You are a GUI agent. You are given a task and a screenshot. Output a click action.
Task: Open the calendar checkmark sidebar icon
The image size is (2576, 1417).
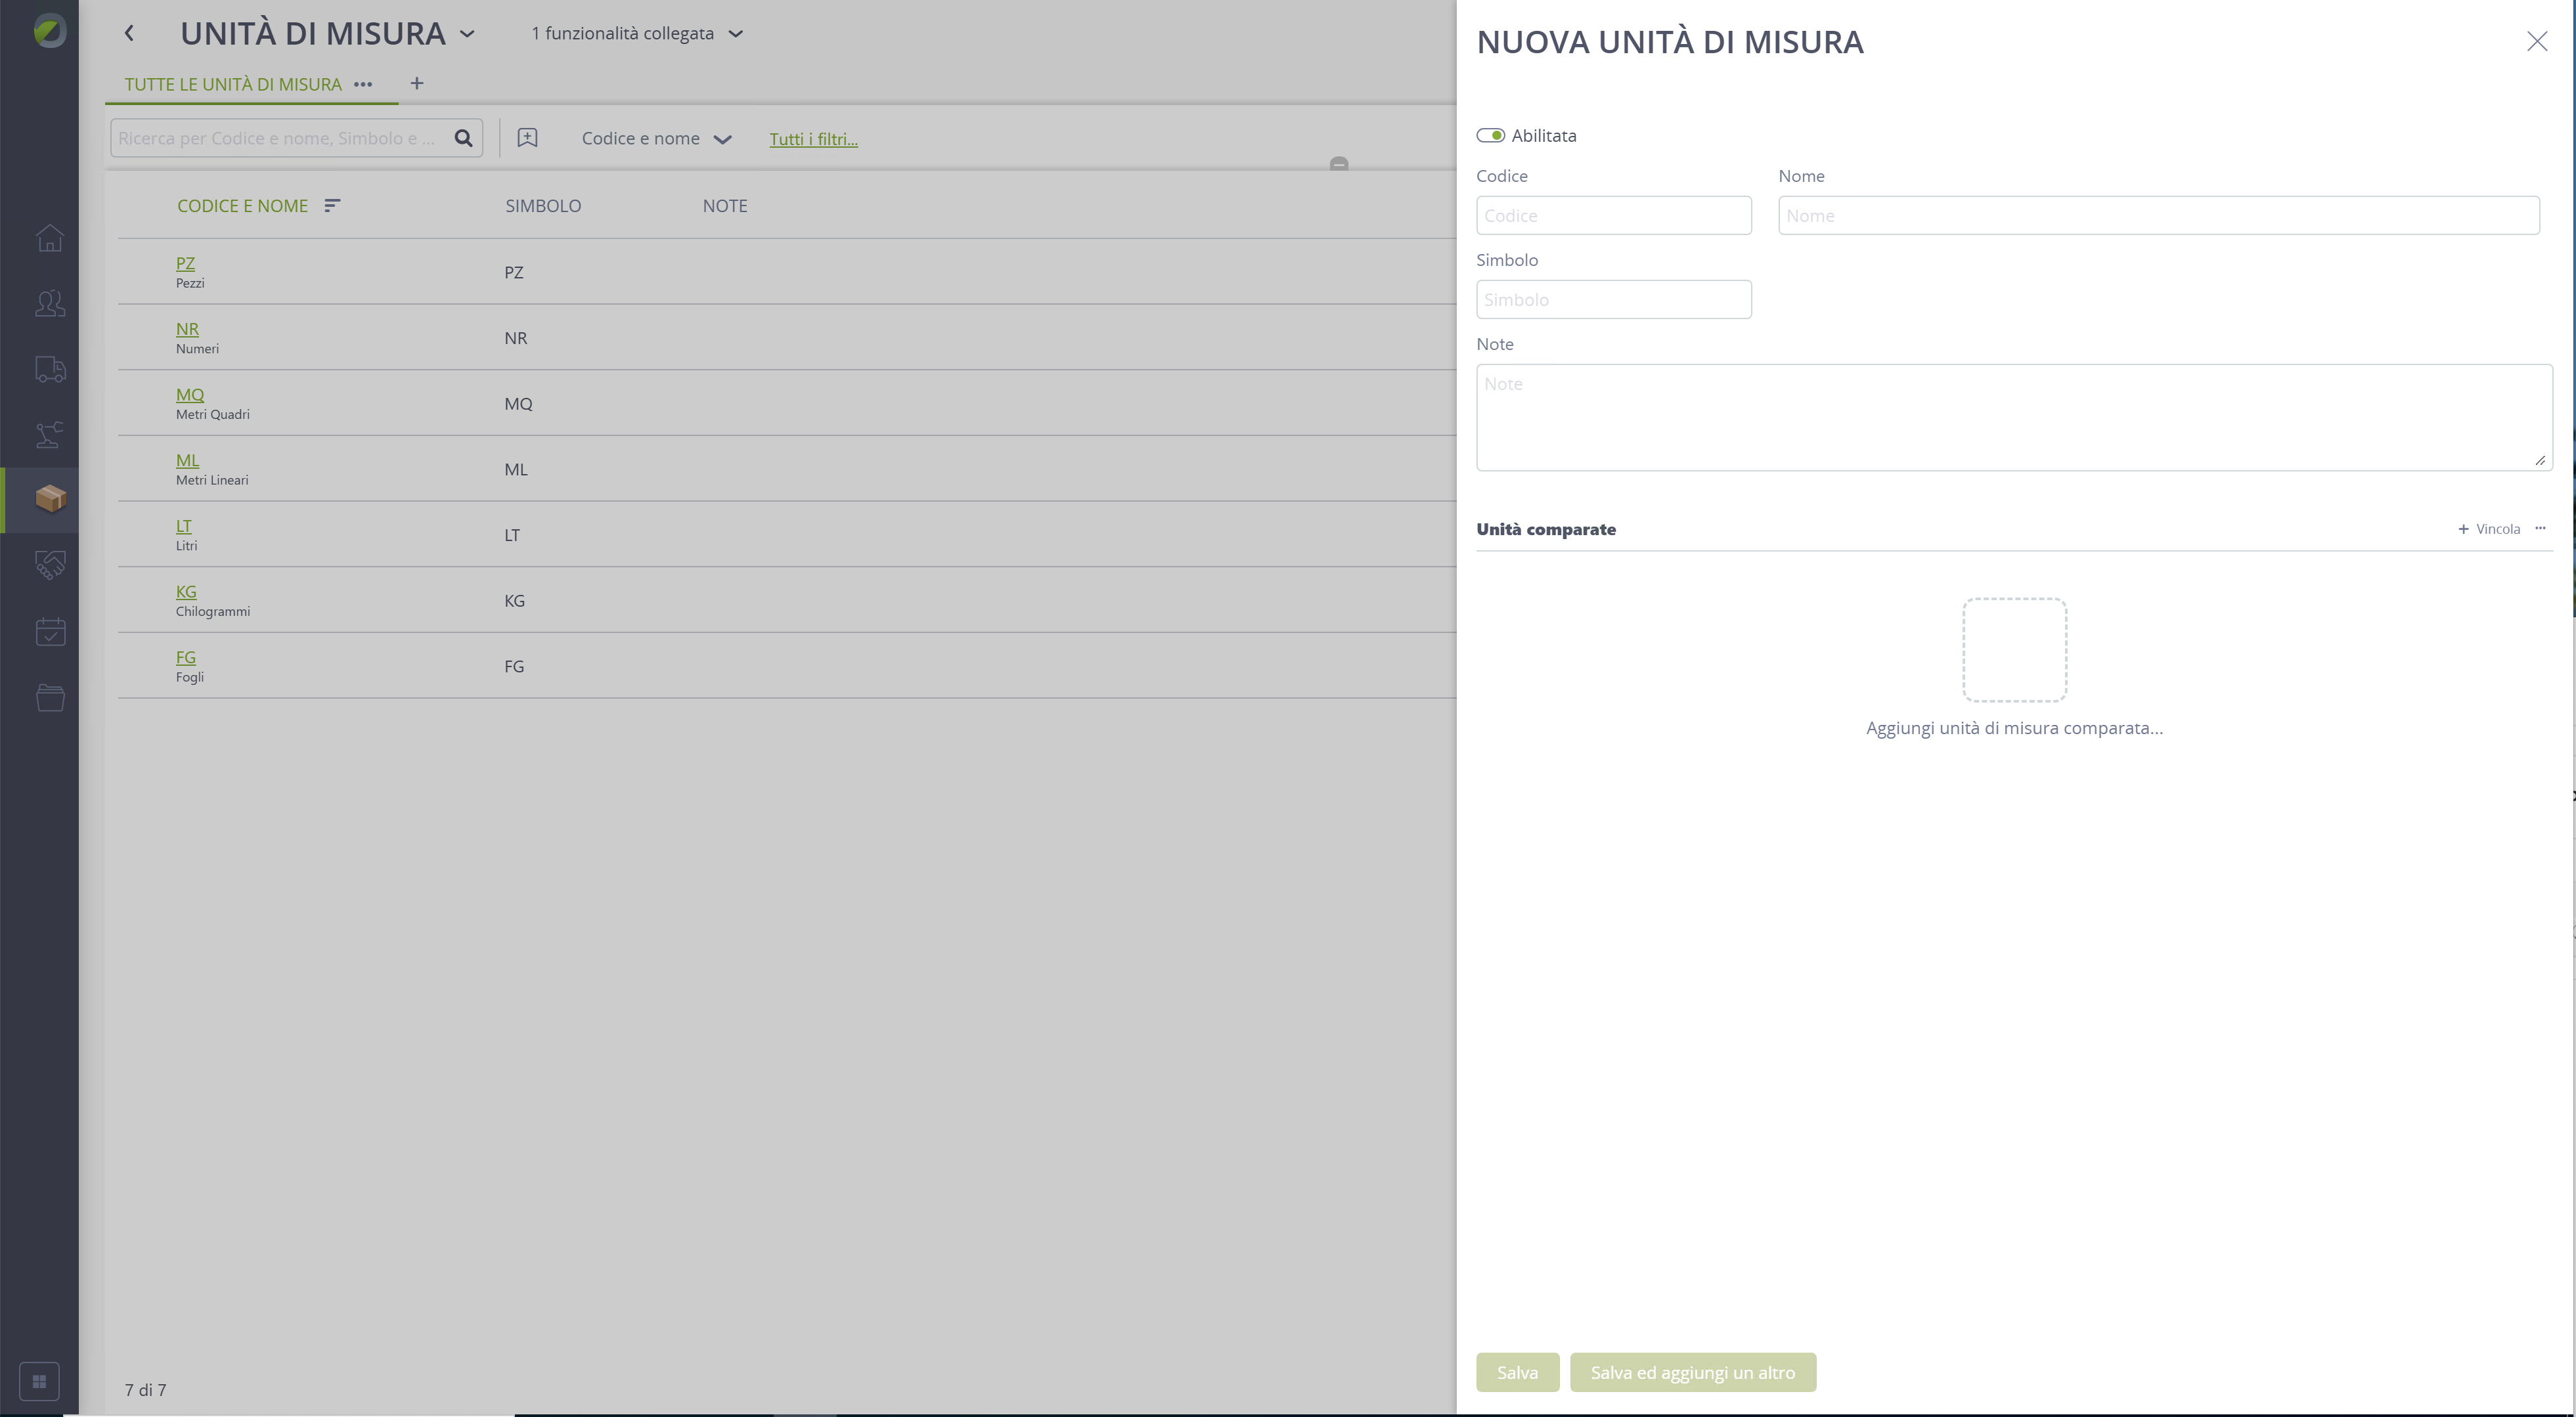click(50, 631)
